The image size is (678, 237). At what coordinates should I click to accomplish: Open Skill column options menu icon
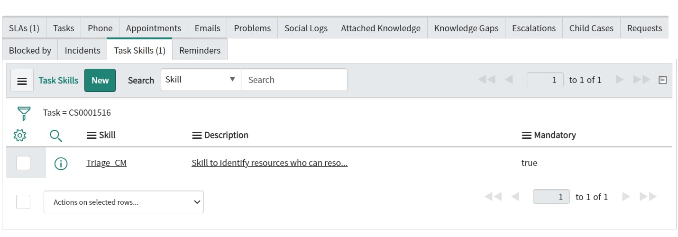pos(92,136)
